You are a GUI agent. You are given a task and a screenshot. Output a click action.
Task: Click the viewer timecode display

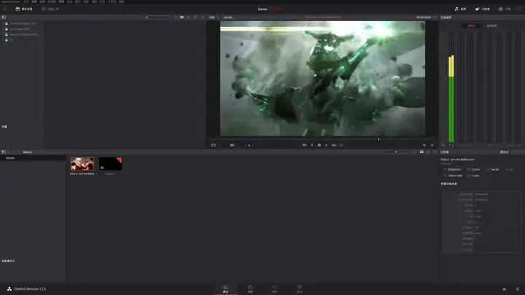(x=423, y=17)
